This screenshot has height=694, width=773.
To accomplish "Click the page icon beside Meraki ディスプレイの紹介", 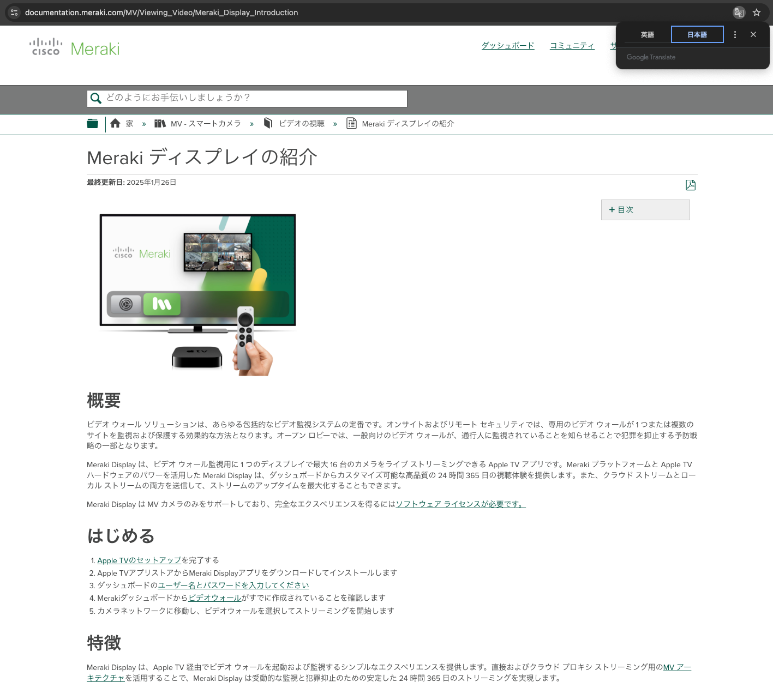I will 351,123.
